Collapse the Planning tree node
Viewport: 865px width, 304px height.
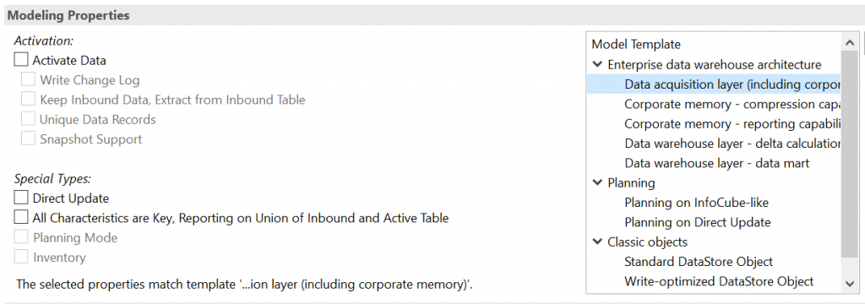tap(597, 182)
